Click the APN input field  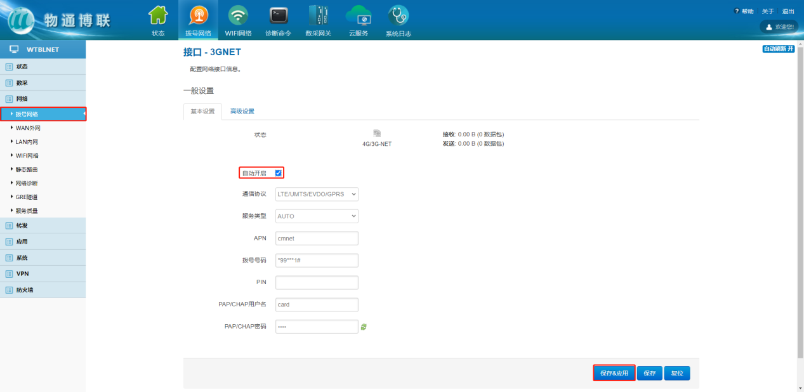pyautogui.click(x=317, y=238)
